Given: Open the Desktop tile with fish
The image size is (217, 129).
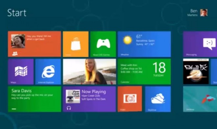Looking at the screenshot, I should point(200,99).
